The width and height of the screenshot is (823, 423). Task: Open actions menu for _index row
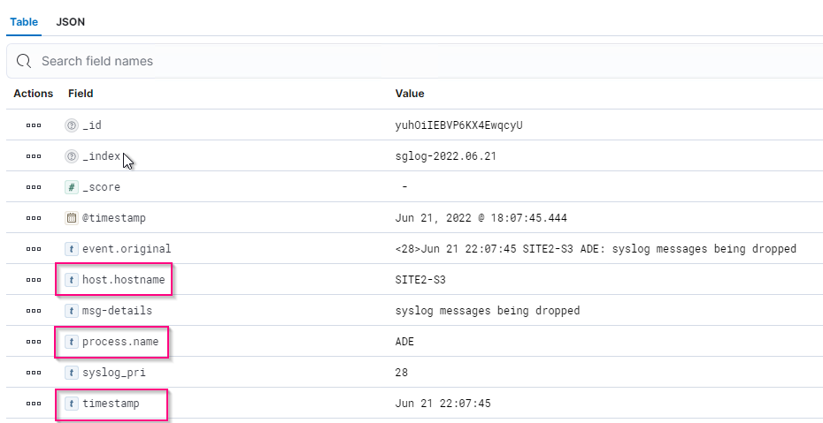click(x=34, y=156)
